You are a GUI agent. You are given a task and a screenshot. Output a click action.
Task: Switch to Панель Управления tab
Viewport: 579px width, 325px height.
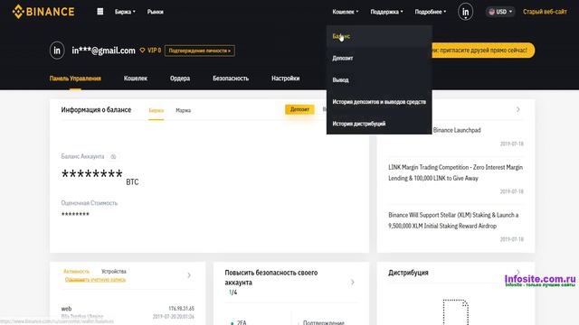coord(75,79)
